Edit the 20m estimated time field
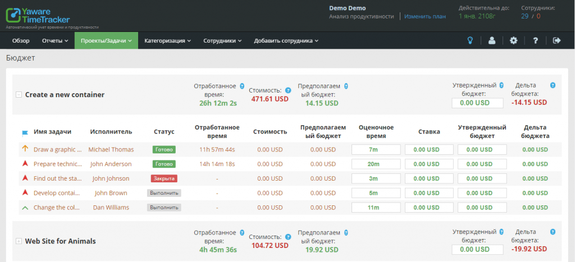The width and height of the screenshot is (575, 262). pyautogui.click(x=376, y=164)
